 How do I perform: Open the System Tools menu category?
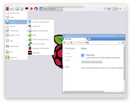pyautogui.click(x=16, y=35)
